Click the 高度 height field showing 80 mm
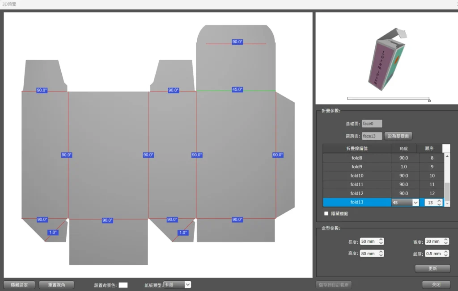The width and height of the screenshot is (458, 291). coord(369,254)
